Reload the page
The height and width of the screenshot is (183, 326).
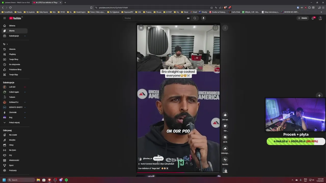[x=10, y=8]
